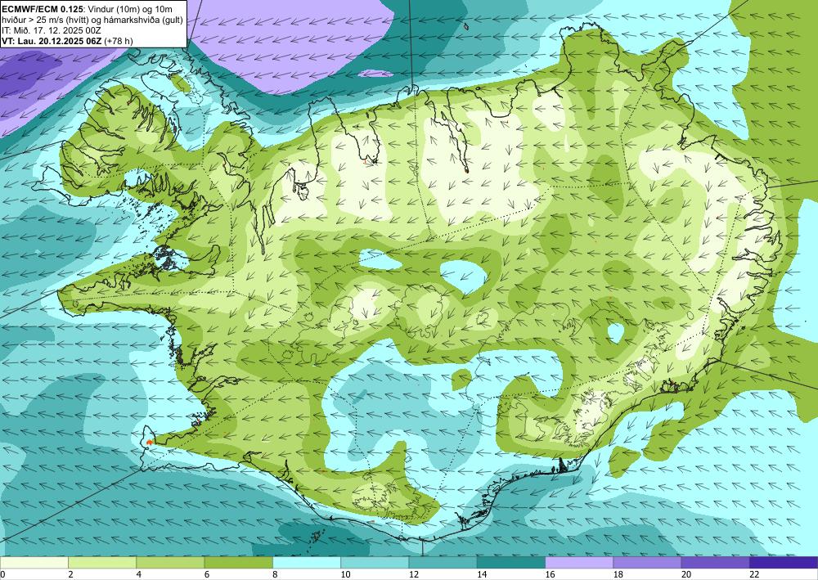This screenshot has height=580, width=818.
Task: Click the scale tick label "4"
Action: point(139,574)
